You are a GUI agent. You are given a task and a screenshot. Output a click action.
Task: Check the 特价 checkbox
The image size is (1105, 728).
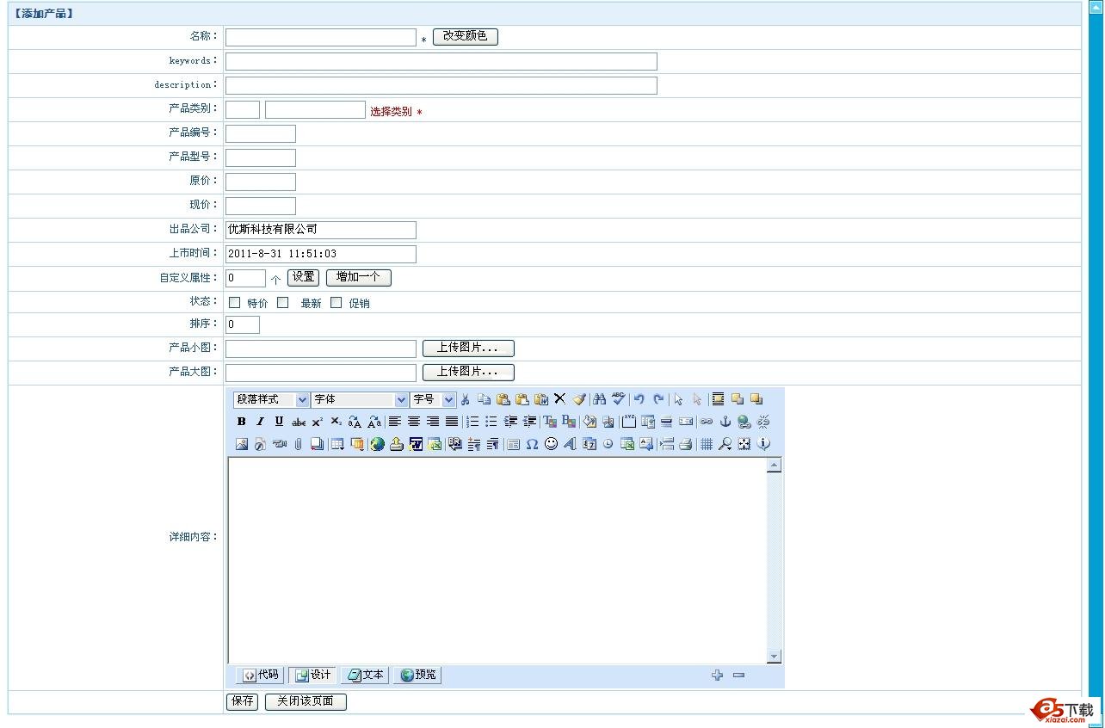pos(233,302)
